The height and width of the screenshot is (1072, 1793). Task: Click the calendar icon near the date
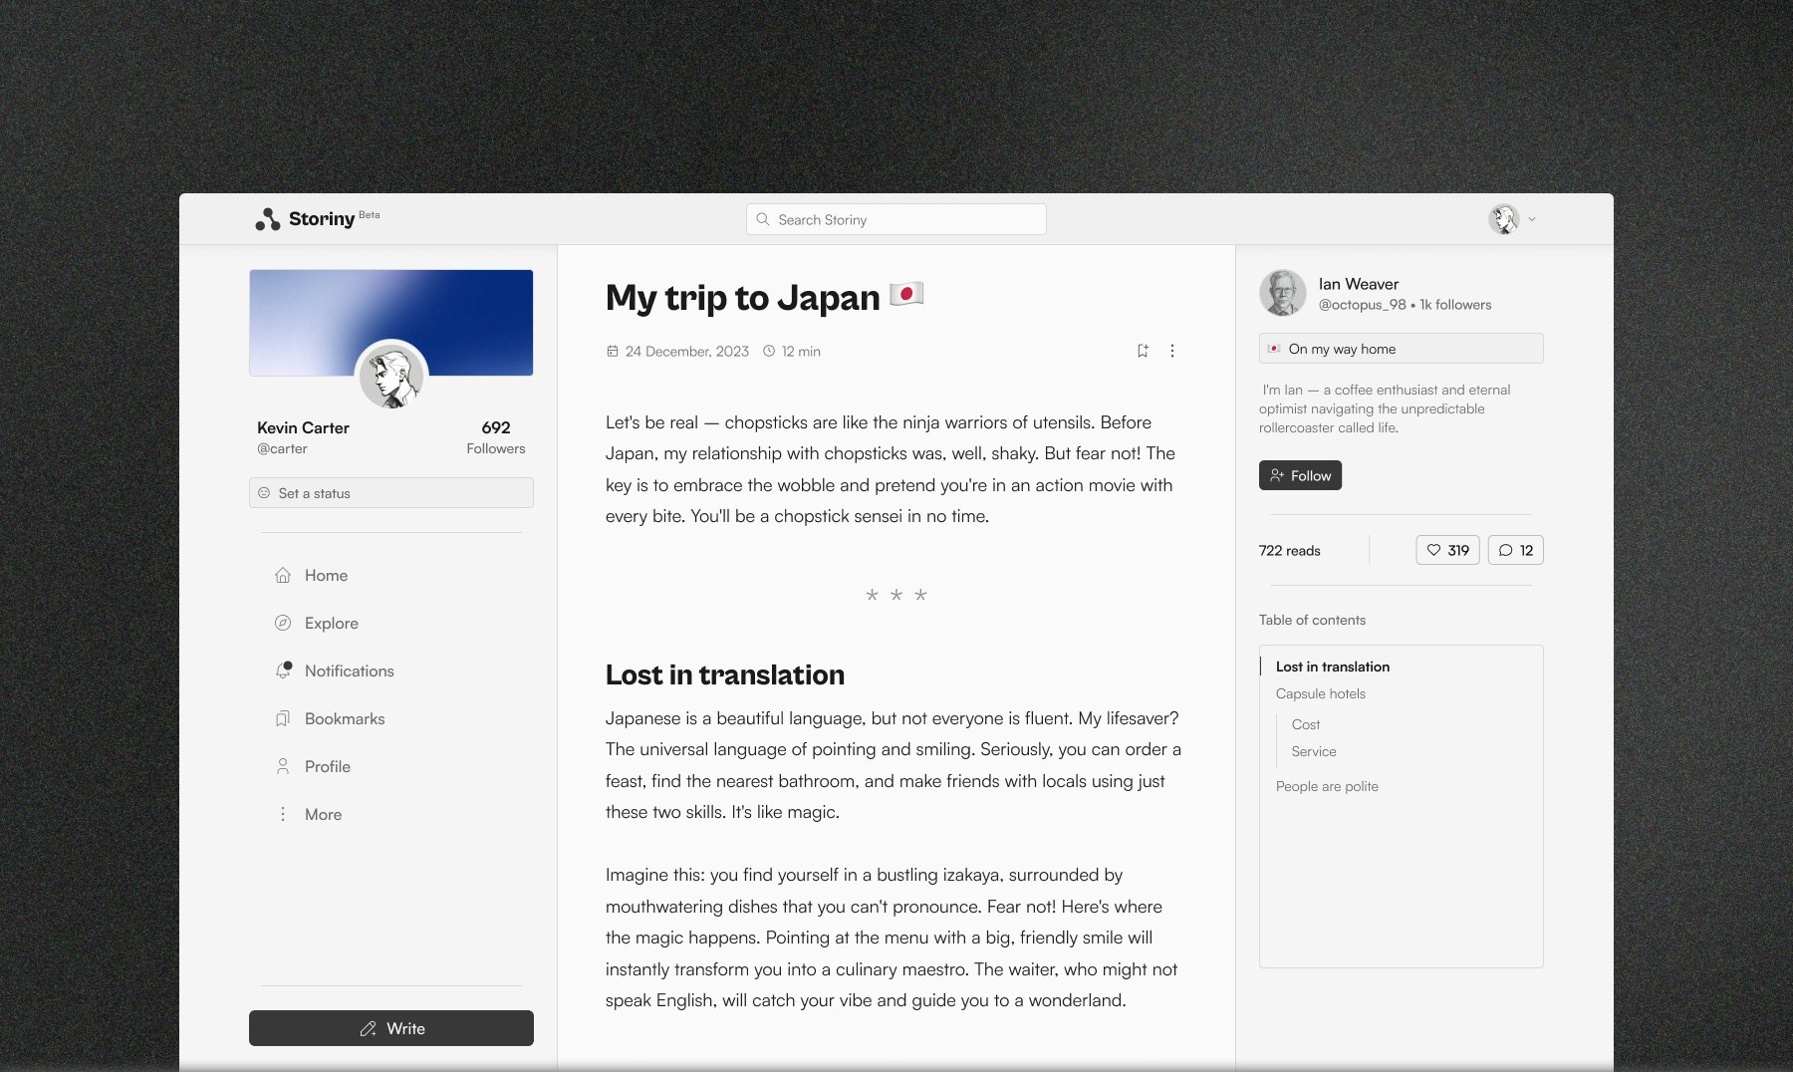(x=613, y=351)
